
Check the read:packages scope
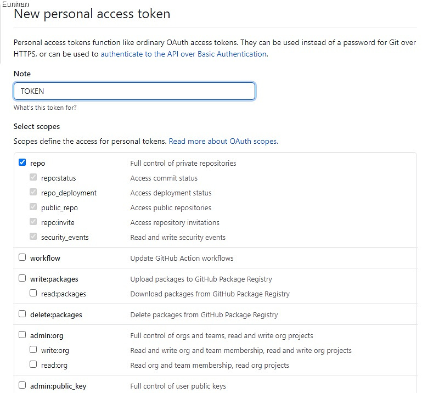[x=33, y=293]
